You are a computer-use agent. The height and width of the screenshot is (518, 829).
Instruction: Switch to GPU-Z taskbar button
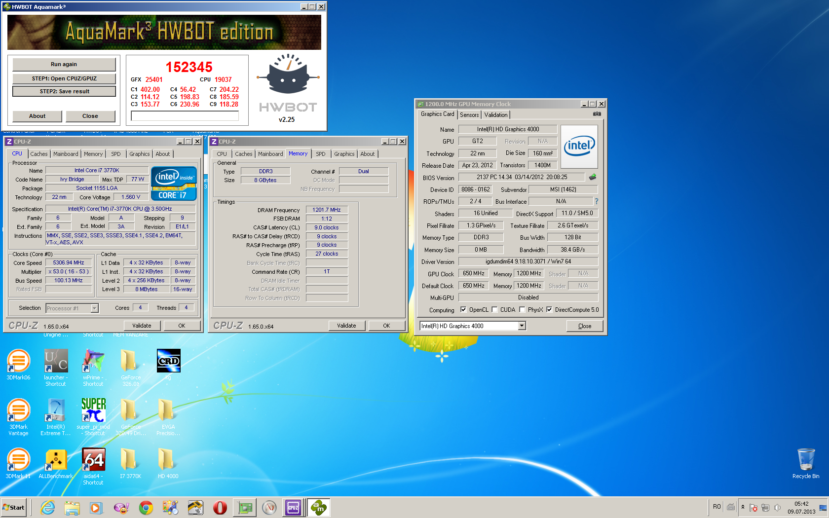tap(245, 507)
